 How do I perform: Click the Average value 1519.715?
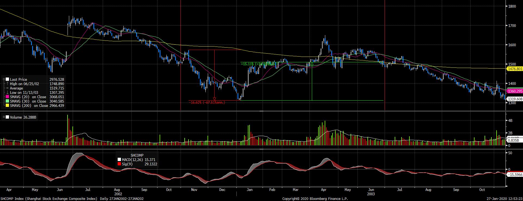[x=57, y=88]
